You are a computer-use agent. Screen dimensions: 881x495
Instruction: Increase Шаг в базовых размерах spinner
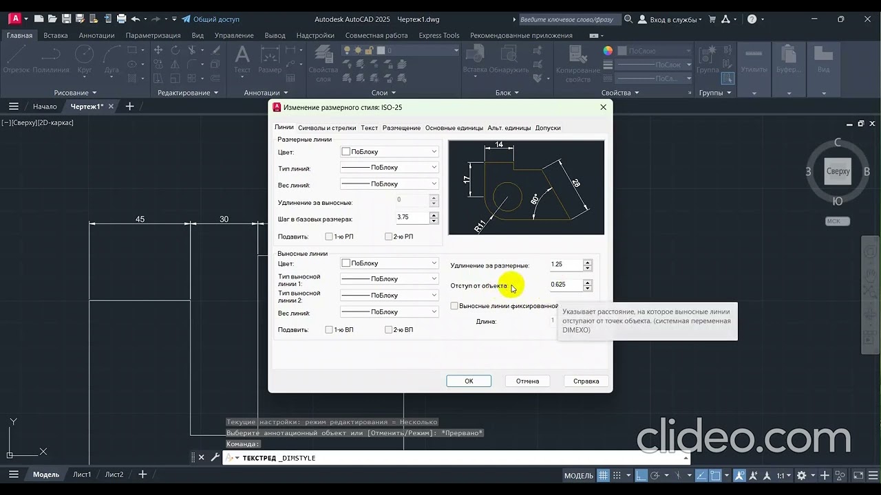click(434, 214)
